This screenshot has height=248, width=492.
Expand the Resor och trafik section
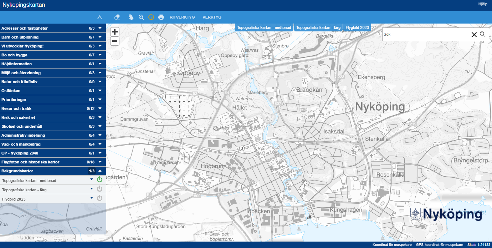tap(100, 108)
